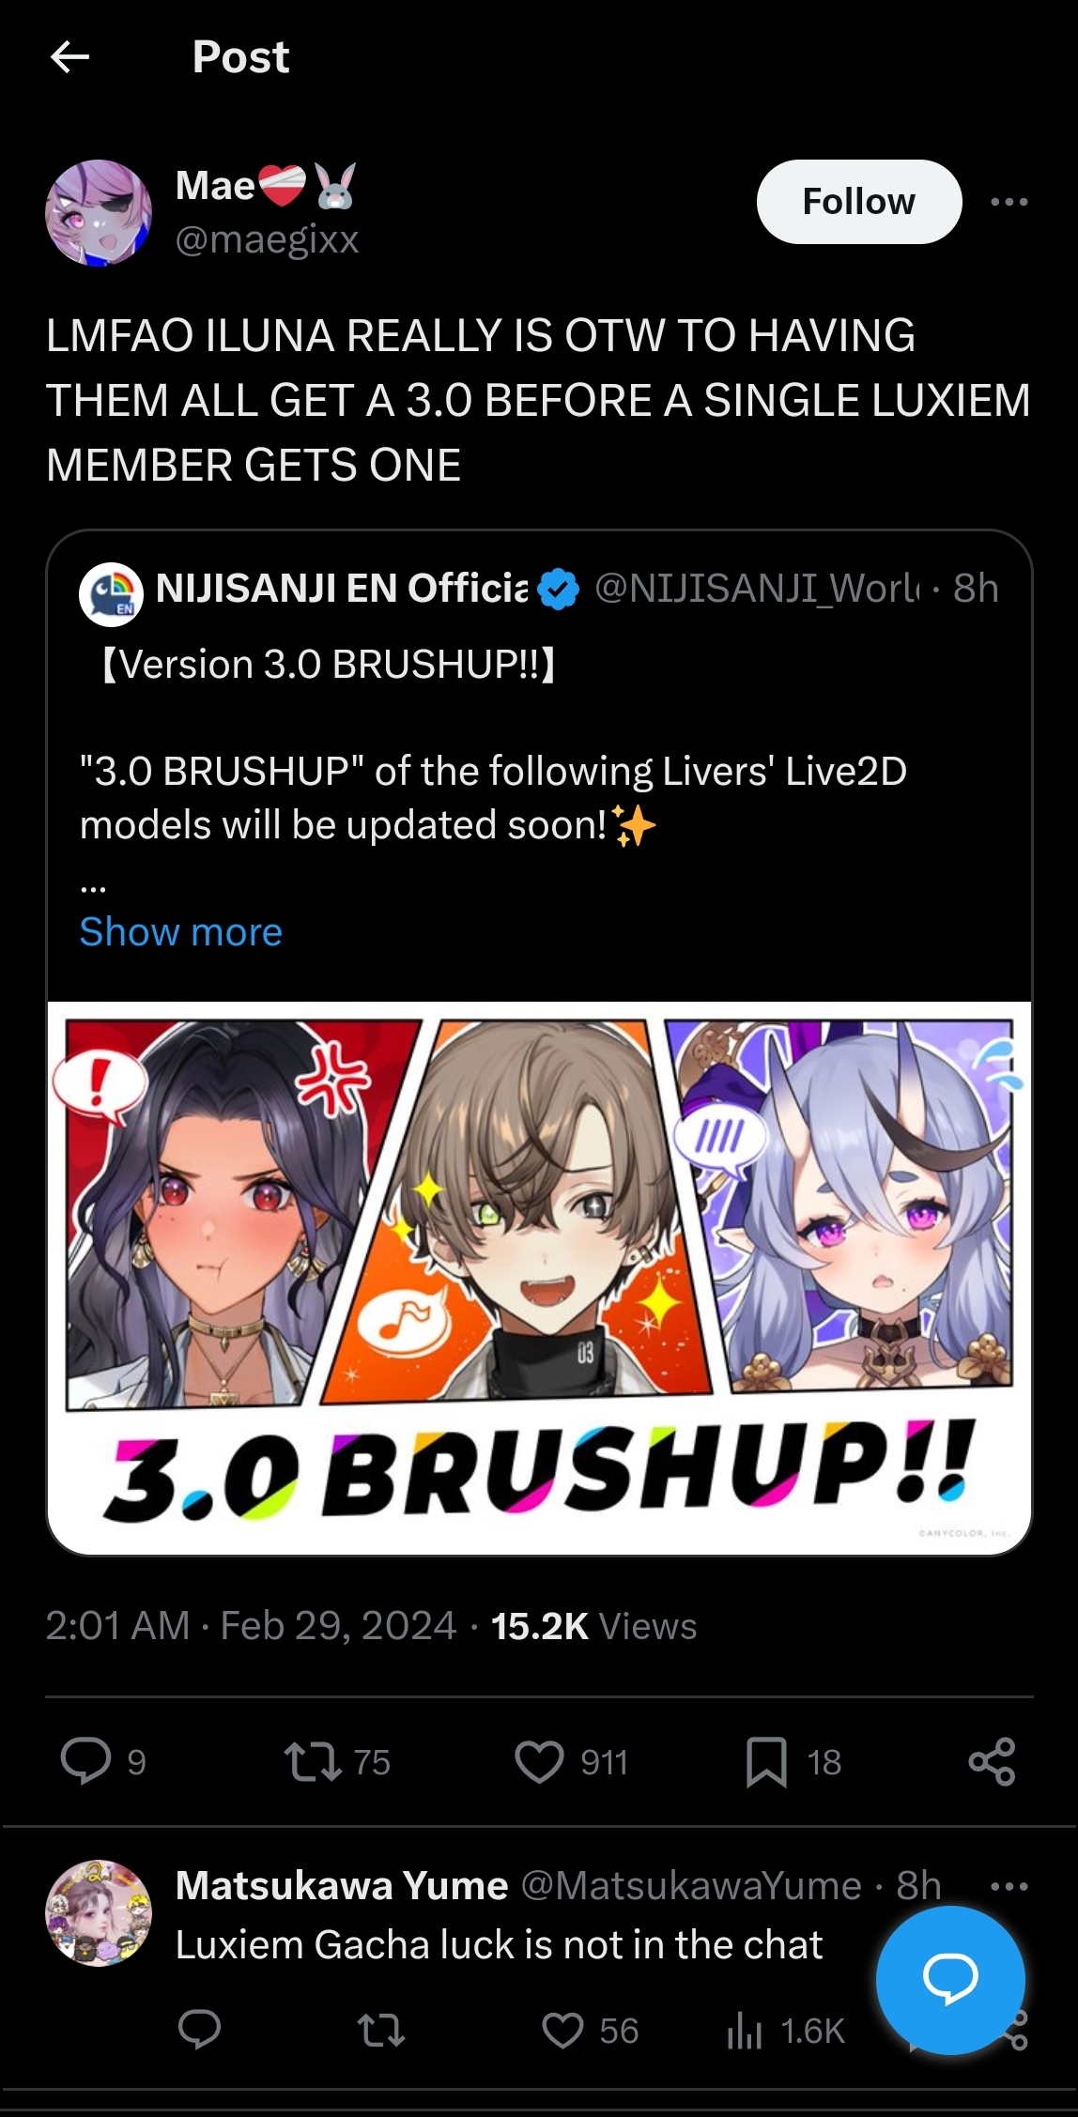Open Mae's profile avatar
Screen dimensions: 1078x2117
99,213
